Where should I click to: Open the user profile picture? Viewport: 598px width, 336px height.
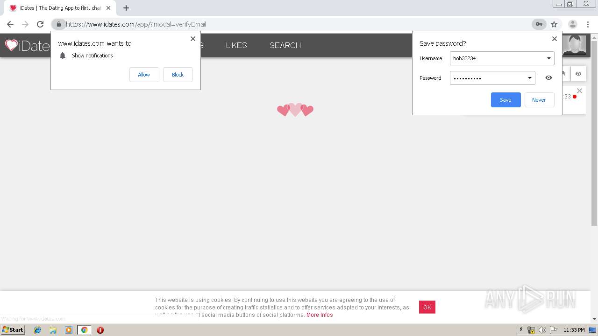pos(574,45)
